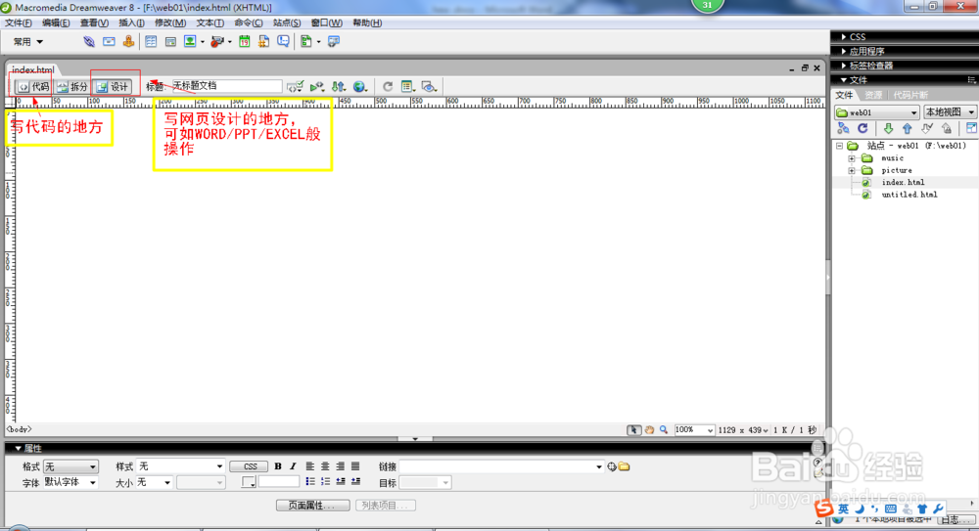Open the 字体 font dropdown
This screenshot has width=979, height=531.
click(x=70, y=482)
